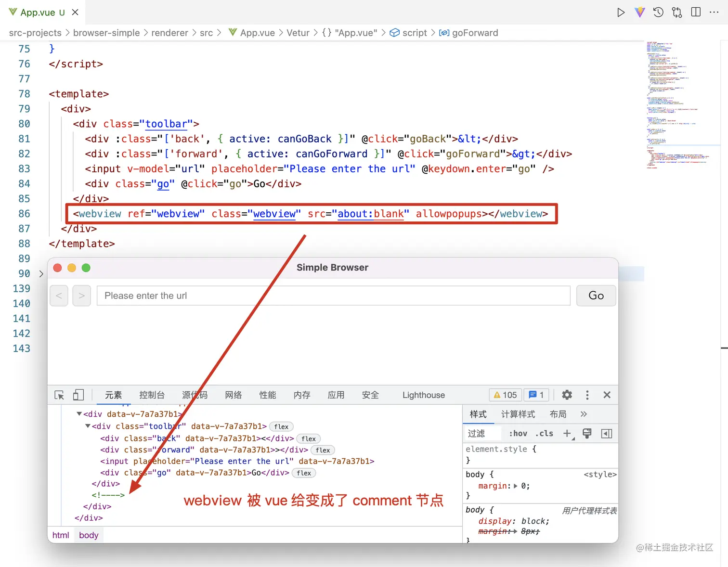Toggle rendering emulations paintbrush icon

point(587,434)
